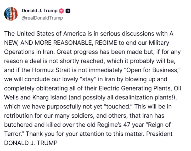191x151 pixels.
Task: Click the bold display name in the header
Action: click(x=40, y=11)
